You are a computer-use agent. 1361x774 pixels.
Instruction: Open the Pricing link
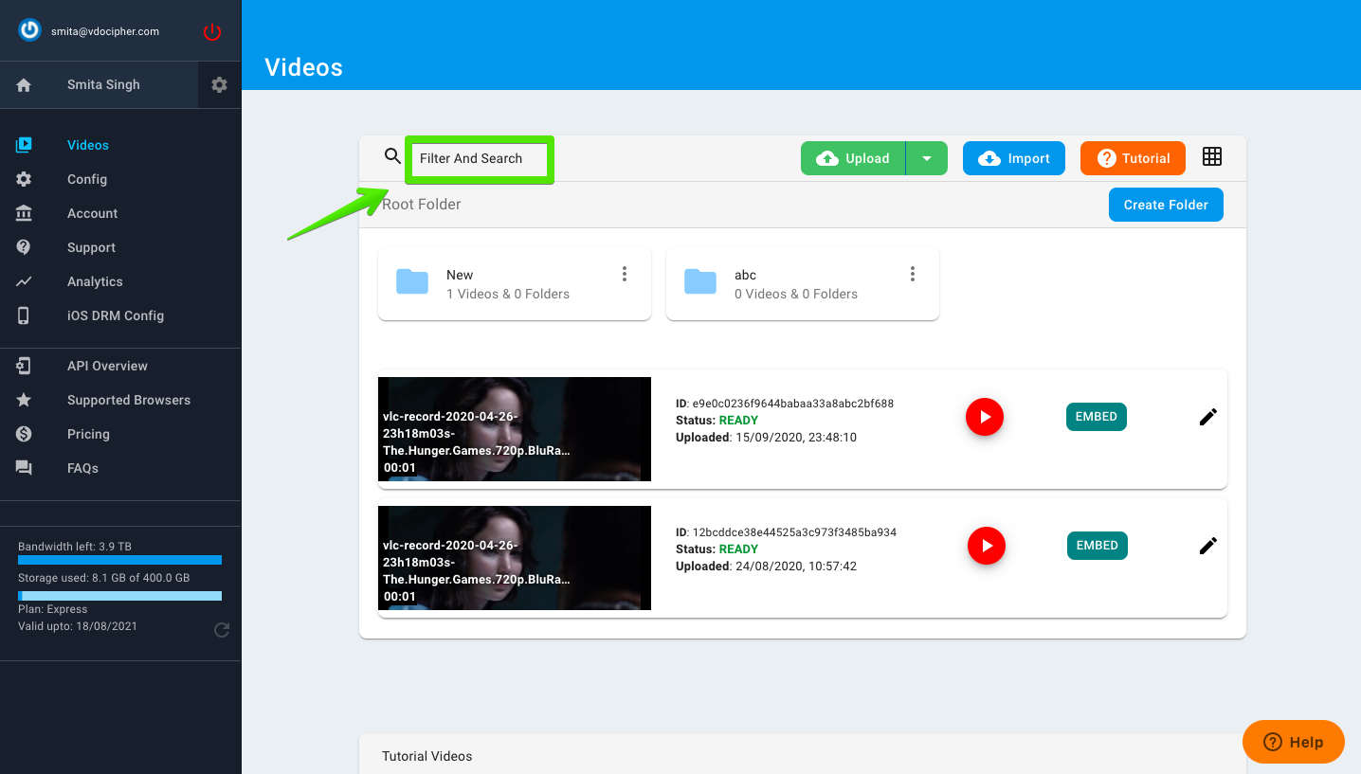point(88,434)
